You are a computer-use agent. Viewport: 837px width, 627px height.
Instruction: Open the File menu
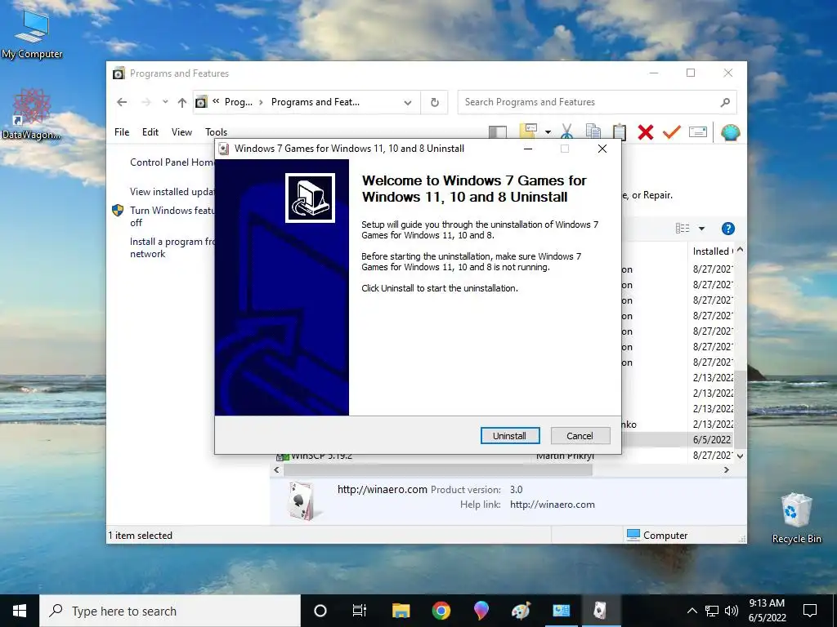click(122, 131)
